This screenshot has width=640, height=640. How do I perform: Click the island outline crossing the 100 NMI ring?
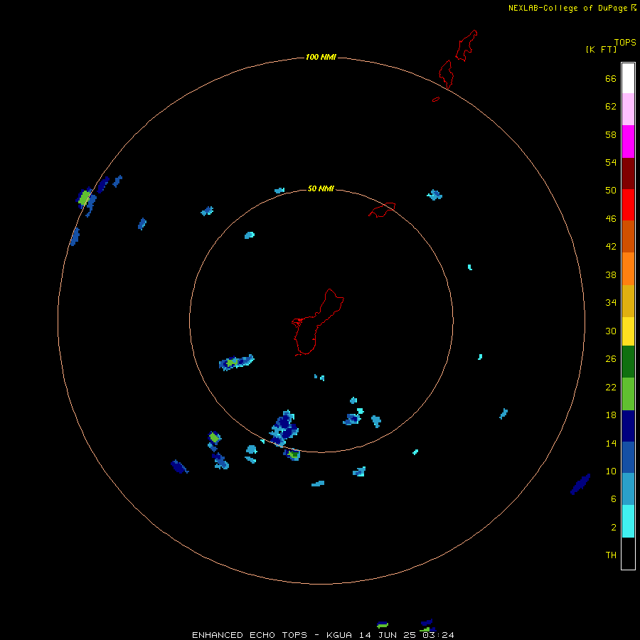point(446,74)
